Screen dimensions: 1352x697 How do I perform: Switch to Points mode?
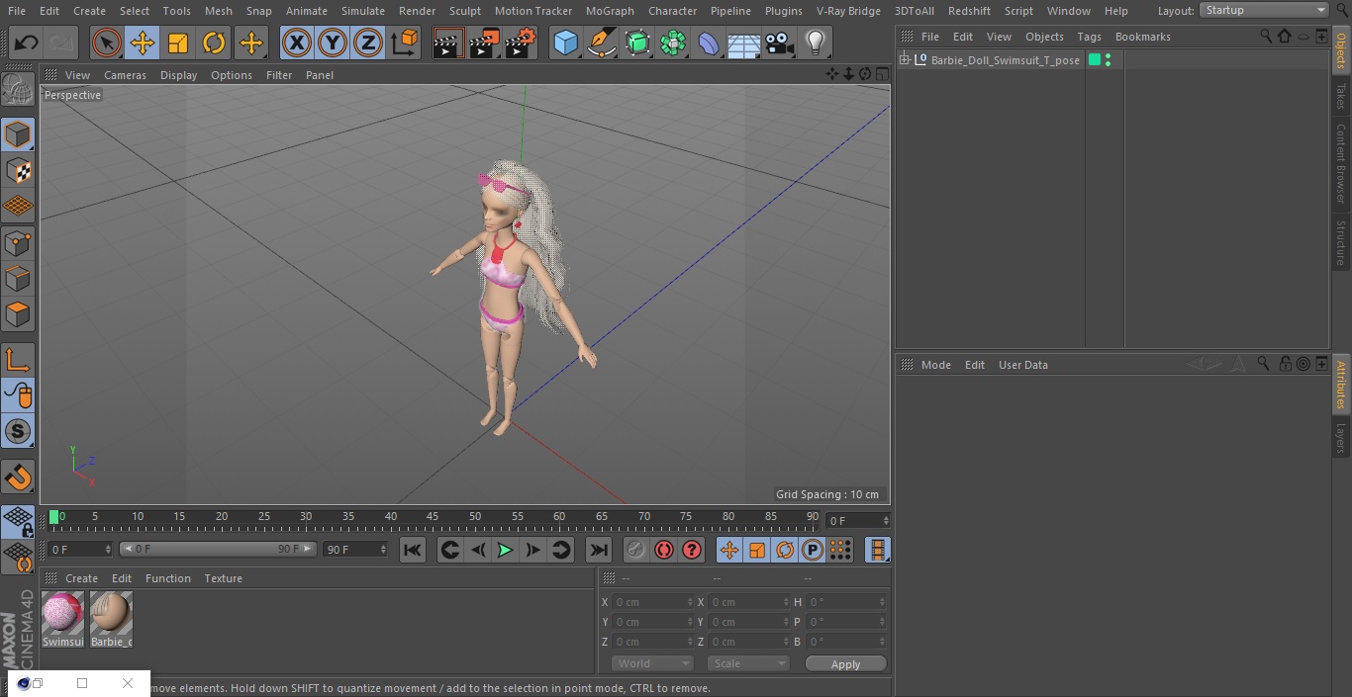click(18, 242)
